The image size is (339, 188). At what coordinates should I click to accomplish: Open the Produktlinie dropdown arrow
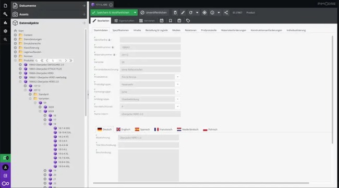(177, 77)
